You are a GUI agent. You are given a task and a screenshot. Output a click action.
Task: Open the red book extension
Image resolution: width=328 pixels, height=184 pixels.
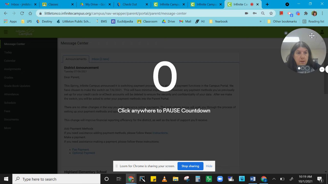[x=281, y=13]
